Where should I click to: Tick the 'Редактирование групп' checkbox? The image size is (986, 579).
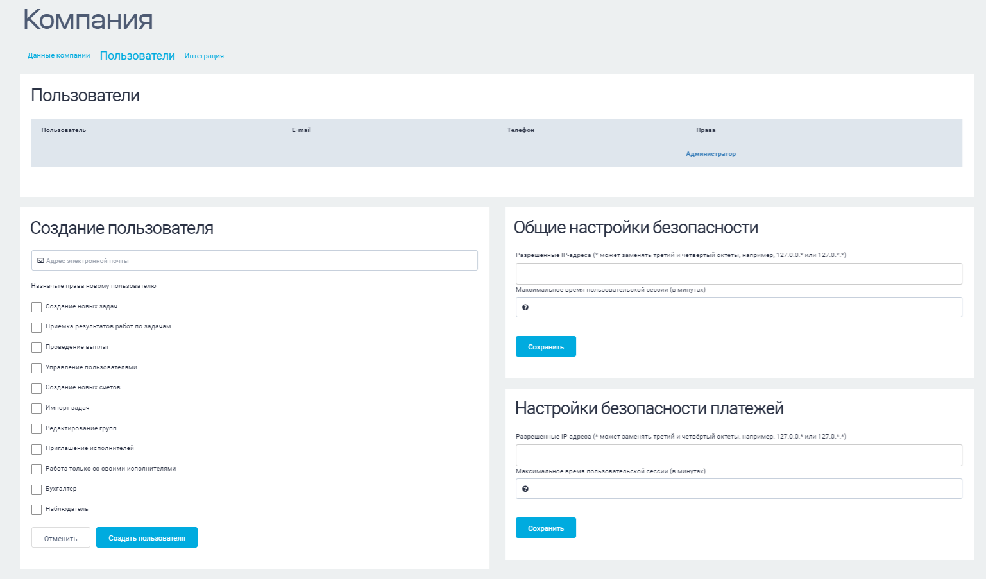pos(37,429)
